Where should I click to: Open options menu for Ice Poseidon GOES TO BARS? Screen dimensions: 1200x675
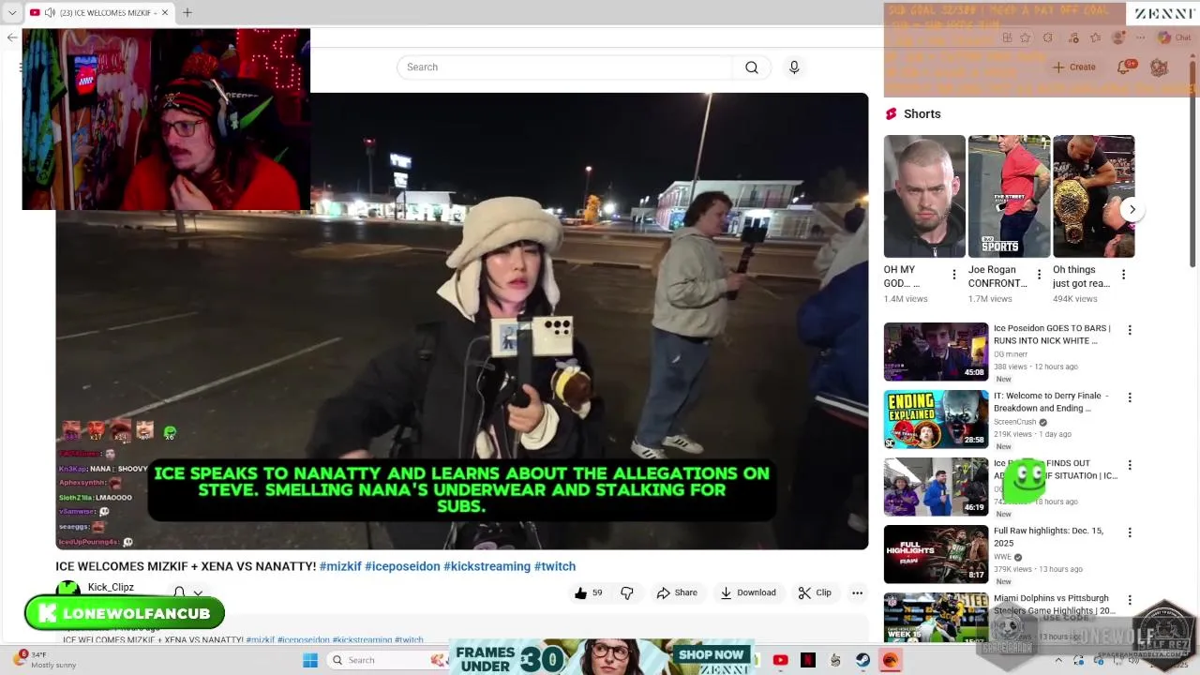[x=1130, y=330]
